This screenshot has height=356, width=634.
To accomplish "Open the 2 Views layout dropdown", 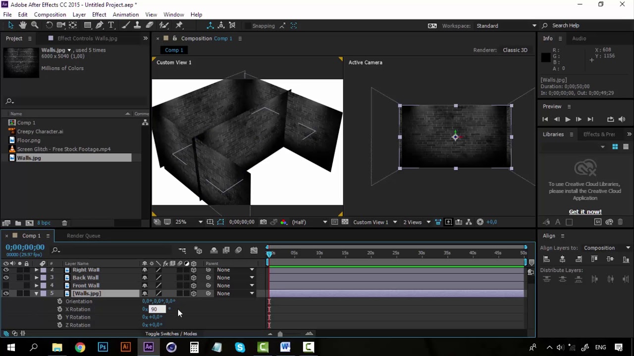I will (417, 222).
